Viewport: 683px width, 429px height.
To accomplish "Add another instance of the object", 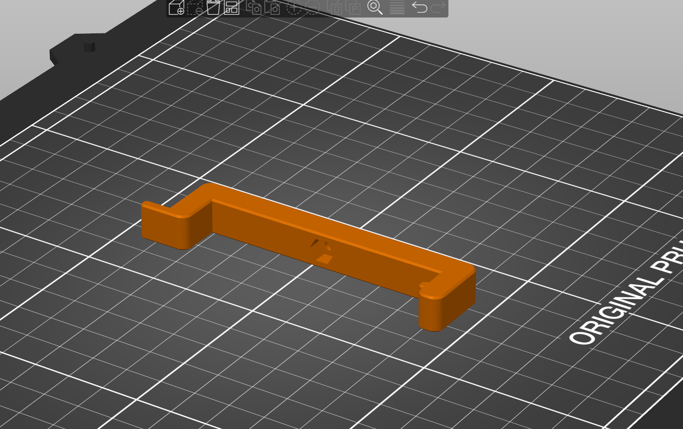I will click(294, 7).
